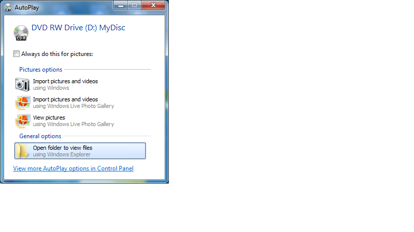Enable the Always do this for pictures checkbox
Image resolution: width=414 pixels, height=232 pixels.
(17, 54)
